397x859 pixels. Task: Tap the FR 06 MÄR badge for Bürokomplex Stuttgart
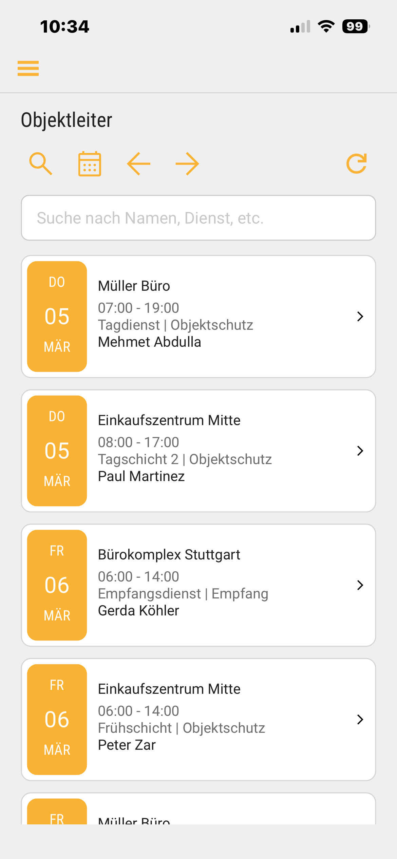pos(57,585)
